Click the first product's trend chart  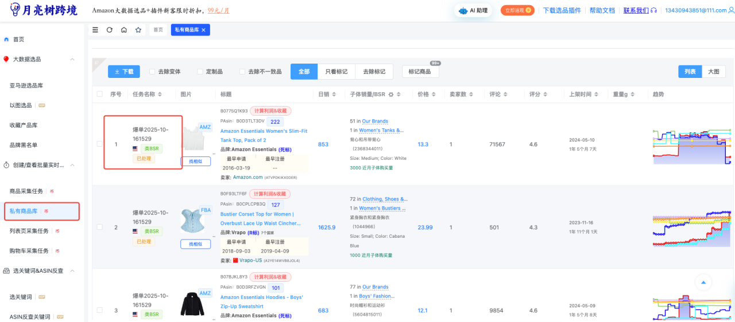691,144
